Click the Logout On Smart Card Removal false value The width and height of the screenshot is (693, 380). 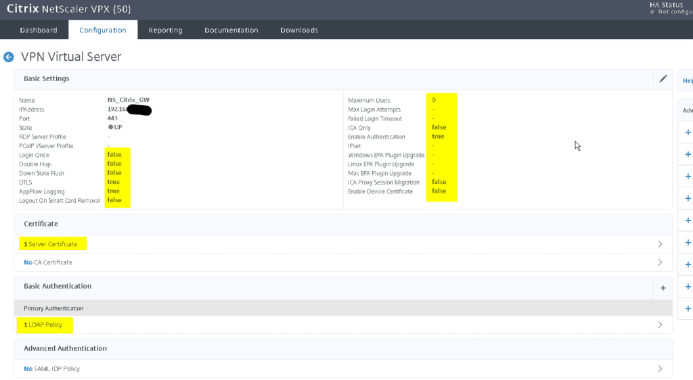tap(114, 200)
